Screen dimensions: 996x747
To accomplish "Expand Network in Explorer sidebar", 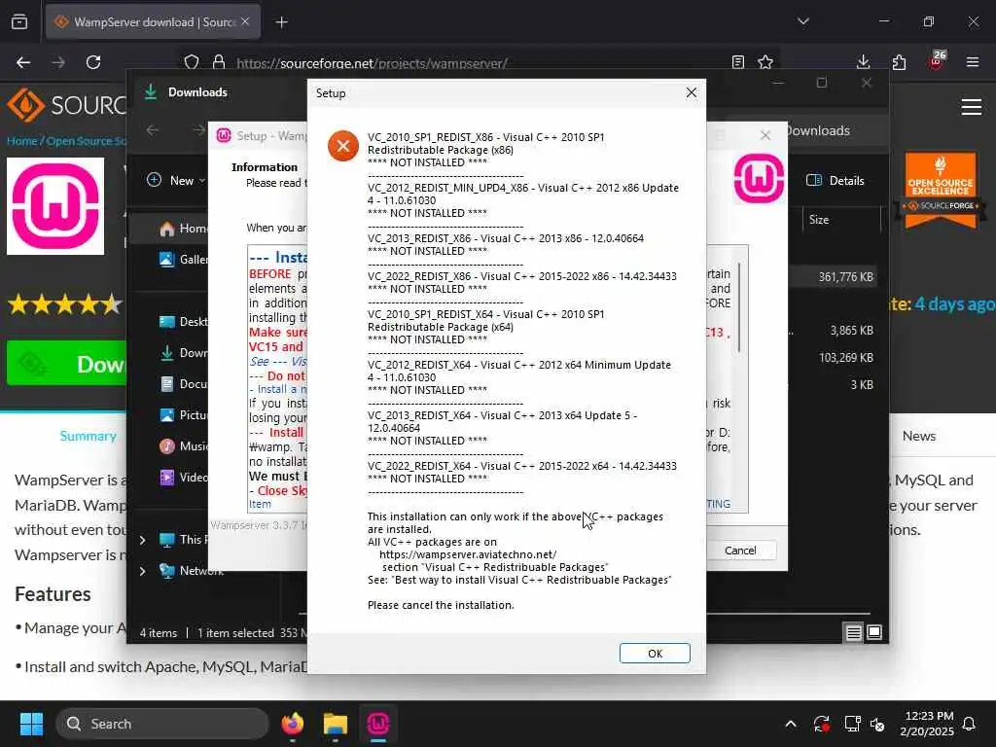I will point(143,571).
